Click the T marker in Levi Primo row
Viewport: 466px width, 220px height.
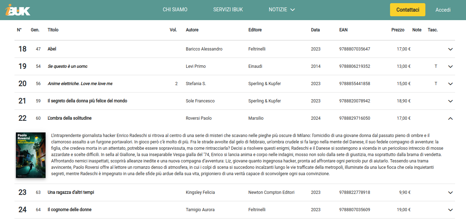click(436, 66)
